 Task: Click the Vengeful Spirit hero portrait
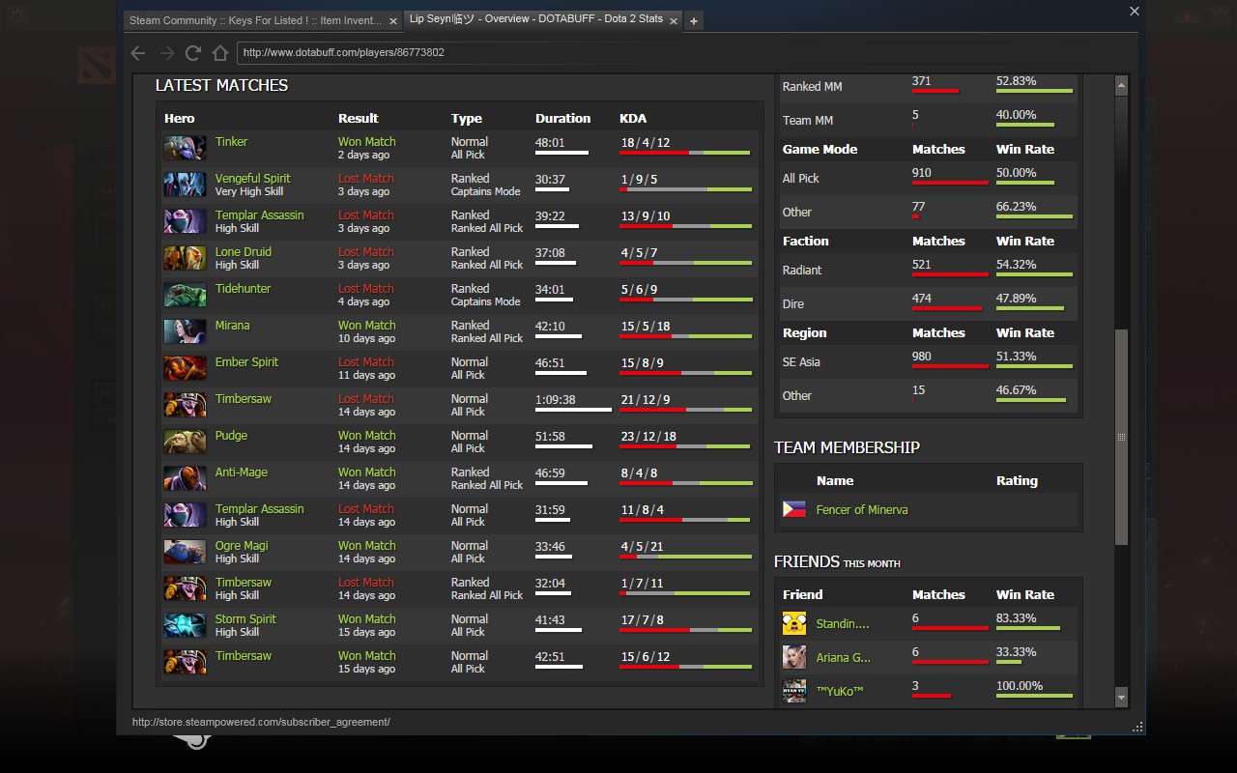pos(185,185)
